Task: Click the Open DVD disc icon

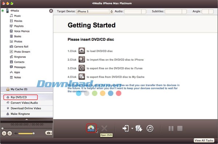Action: click(x=91, y=128)
